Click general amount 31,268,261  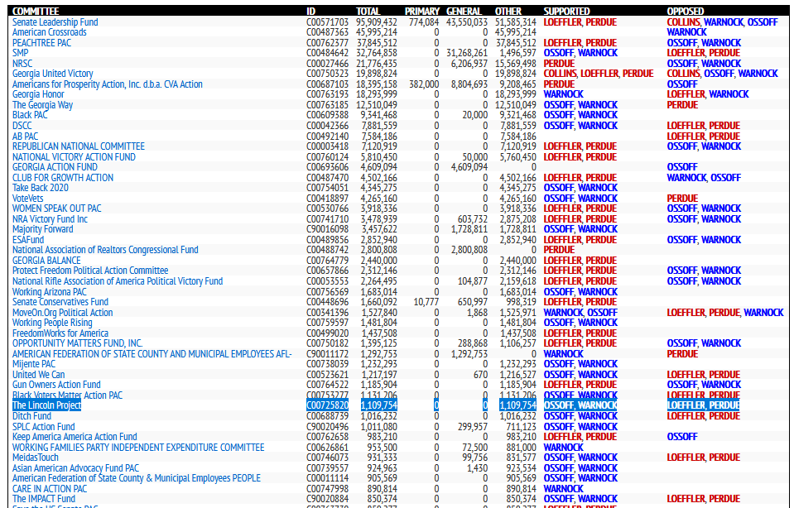tap(467, 53)
